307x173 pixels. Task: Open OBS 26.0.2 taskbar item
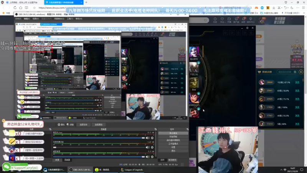(x=80, y=170)
